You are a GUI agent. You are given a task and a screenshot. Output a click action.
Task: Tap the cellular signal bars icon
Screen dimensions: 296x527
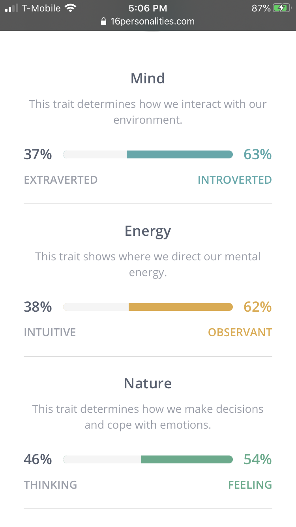tap(11, 8)
